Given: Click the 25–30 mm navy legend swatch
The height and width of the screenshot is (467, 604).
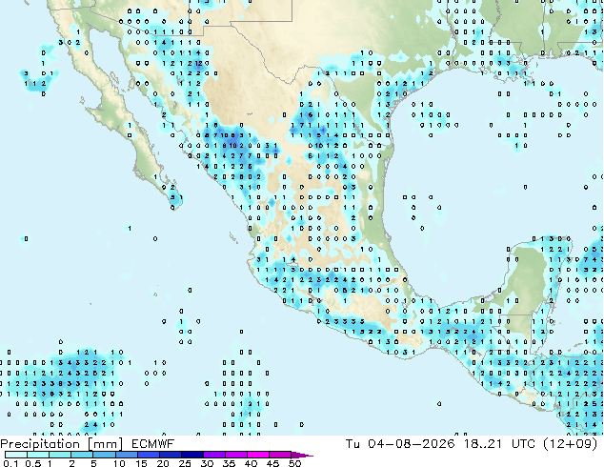Looking at the screenshot, I should point(192,455).
